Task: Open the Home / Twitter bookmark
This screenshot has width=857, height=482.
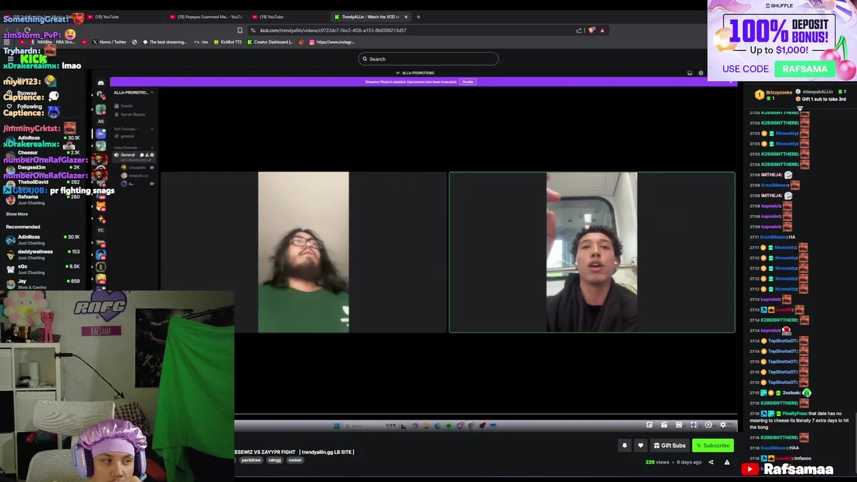Action: [109, 42]
